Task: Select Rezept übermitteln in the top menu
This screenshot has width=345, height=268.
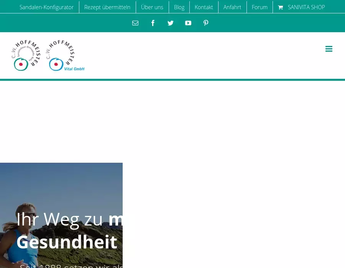Action: pyautogui.click(x=107, y=7)
